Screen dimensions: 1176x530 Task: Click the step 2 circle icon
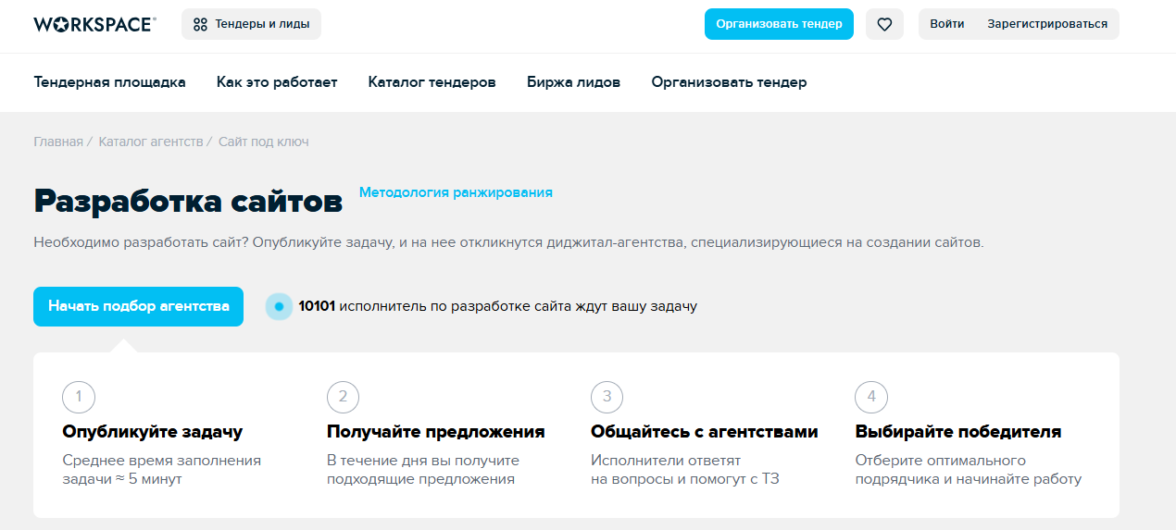(343, 398)
